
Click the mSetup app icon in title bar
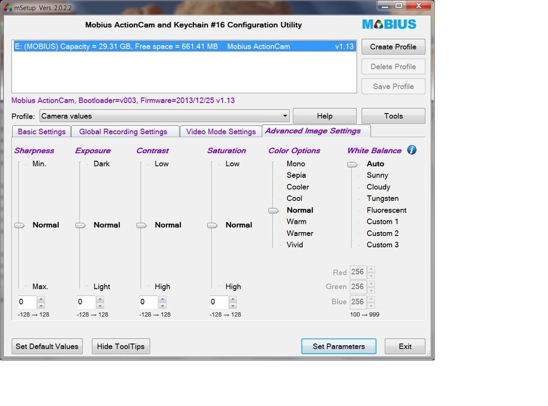coord(8,7)
